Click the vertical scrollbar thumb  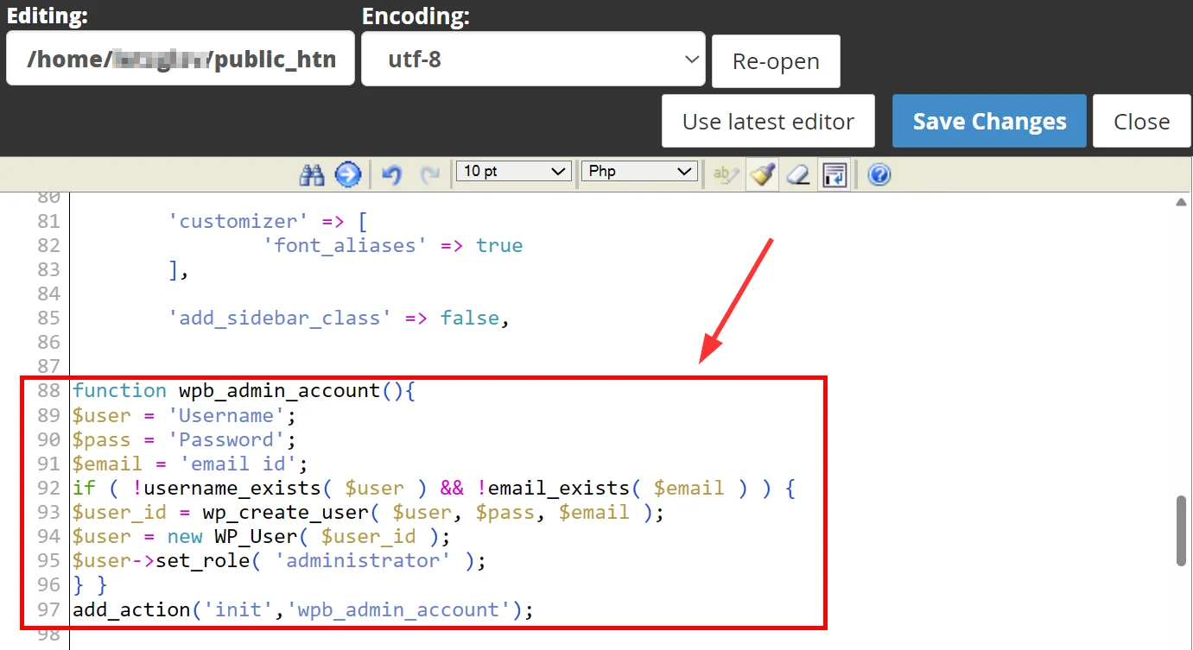pos(1182,531)
